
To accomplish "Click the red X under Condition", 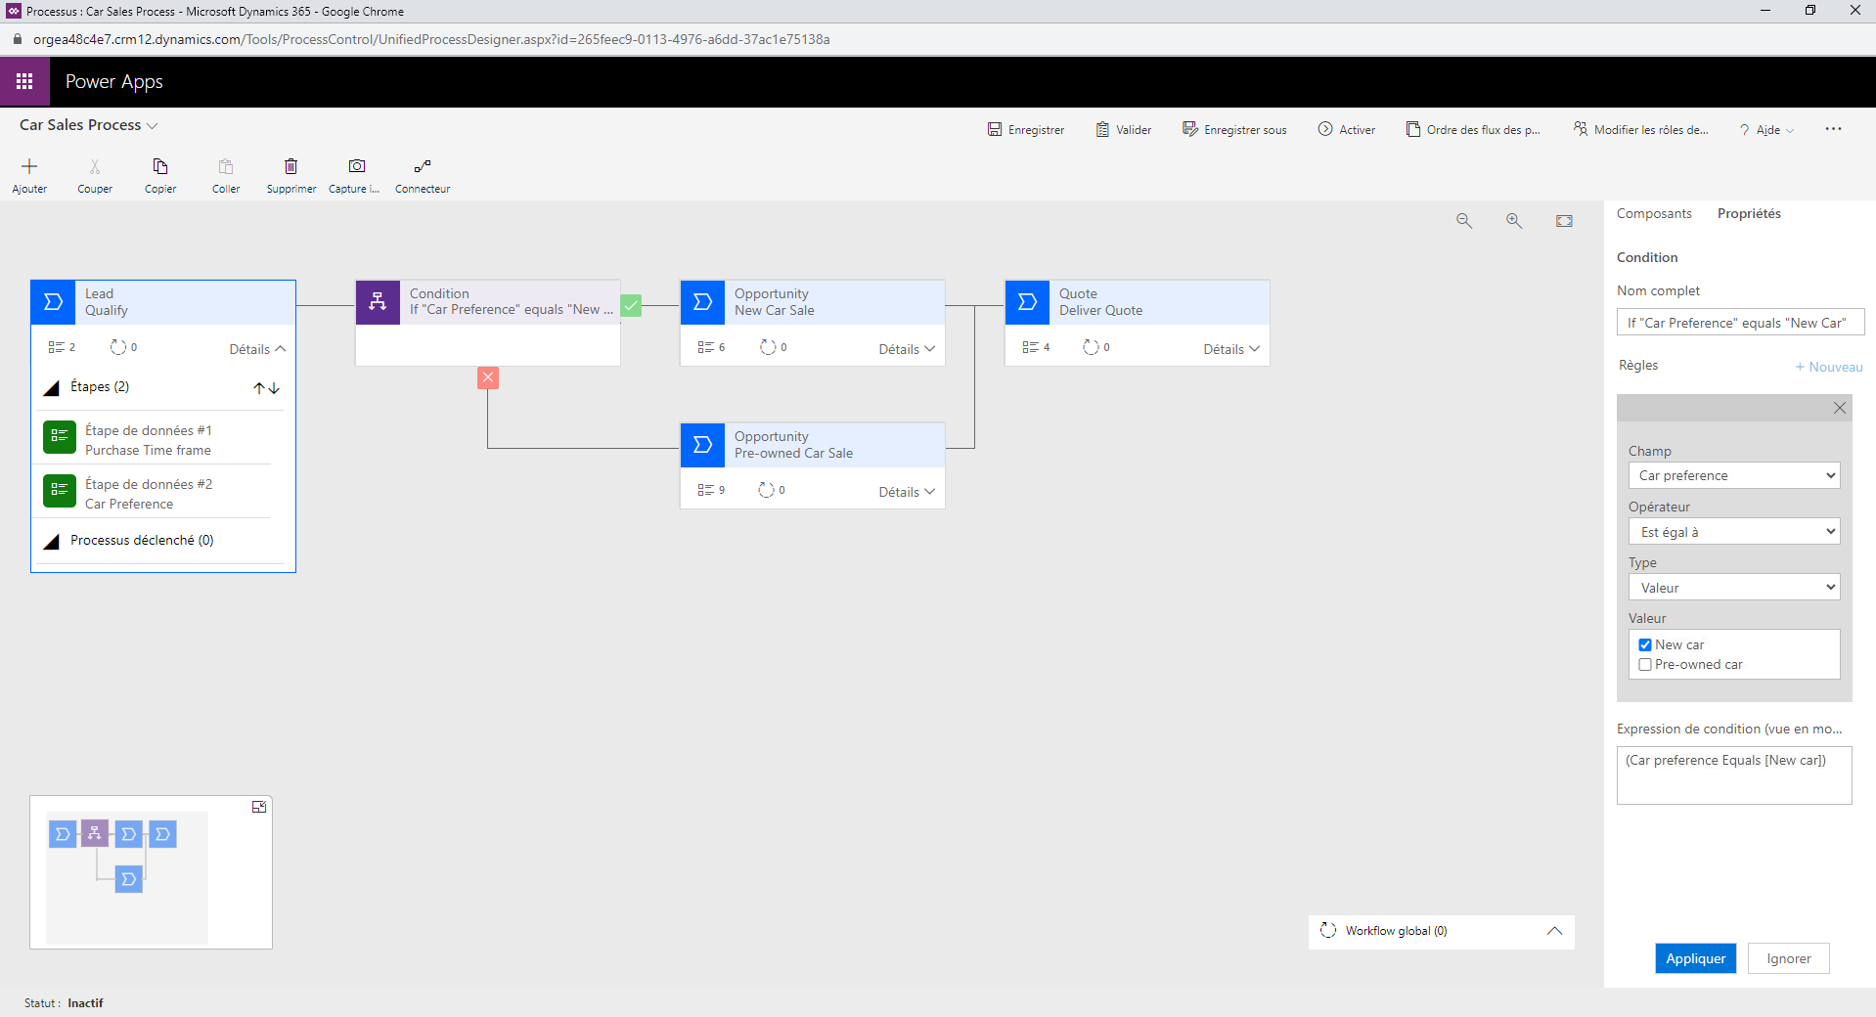I will 488,377.
